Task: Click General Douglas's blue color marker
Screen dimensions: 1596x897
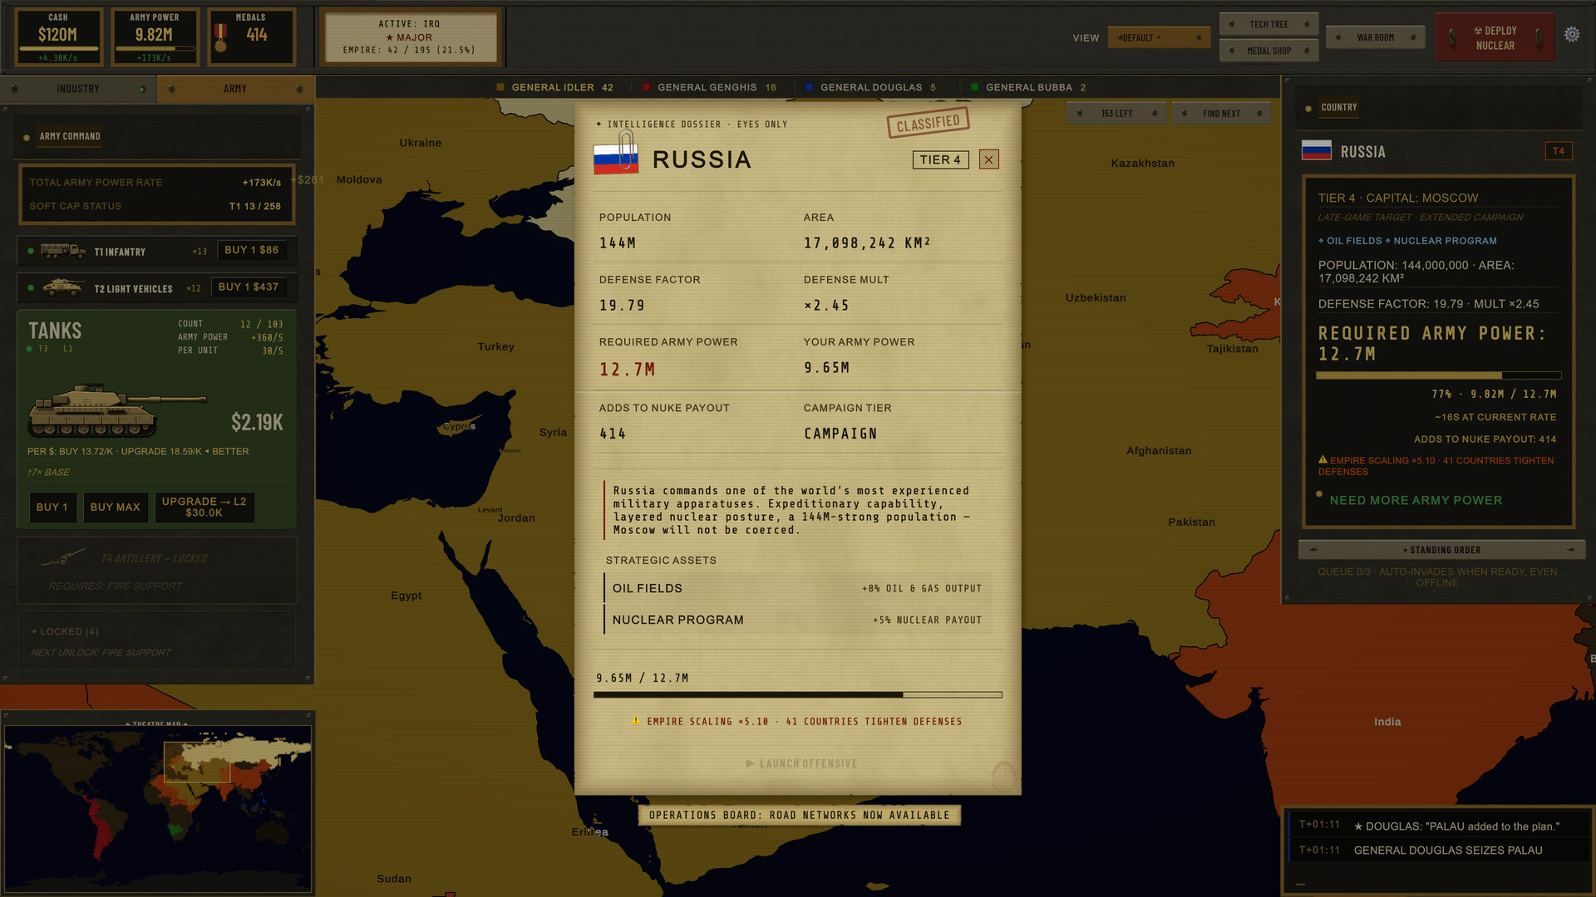Action: (809, 86)
